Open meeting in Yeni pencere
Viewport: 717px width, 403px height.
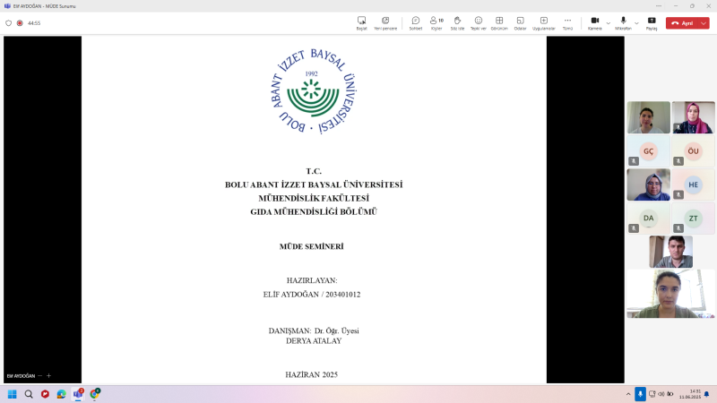[x=385, y=23]
